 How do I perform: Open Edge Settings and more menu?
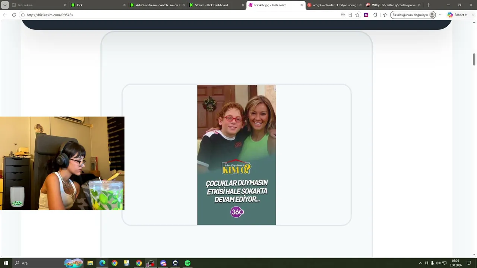tap(441, 15)
